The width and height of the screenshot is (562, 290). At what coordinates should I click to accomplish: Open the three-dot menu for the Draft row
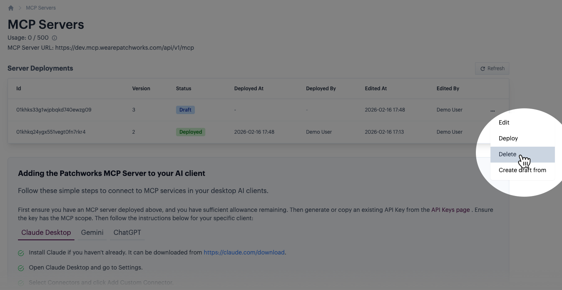click(x=493, y=111)
